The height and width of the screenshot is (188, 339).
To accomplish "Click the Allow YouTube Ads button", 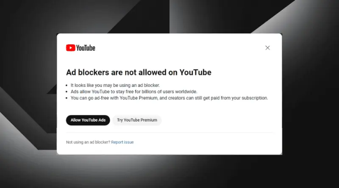I will pyautogui.click(x=88, y=120).
